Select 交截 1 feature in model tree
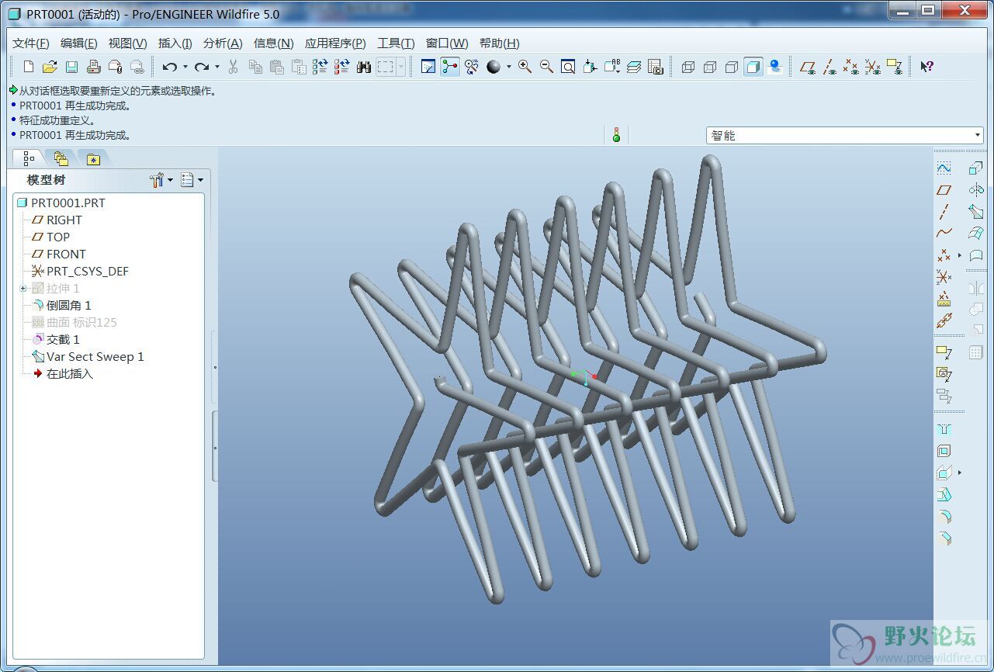 pos(63,340)
